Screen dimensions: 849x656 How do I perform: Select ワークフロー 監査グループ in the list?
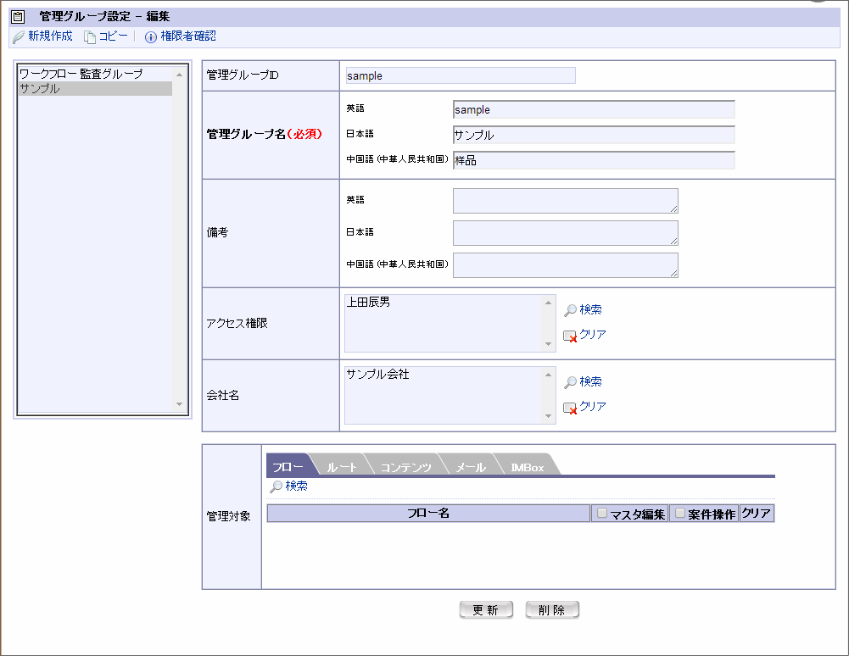[95, 74]
